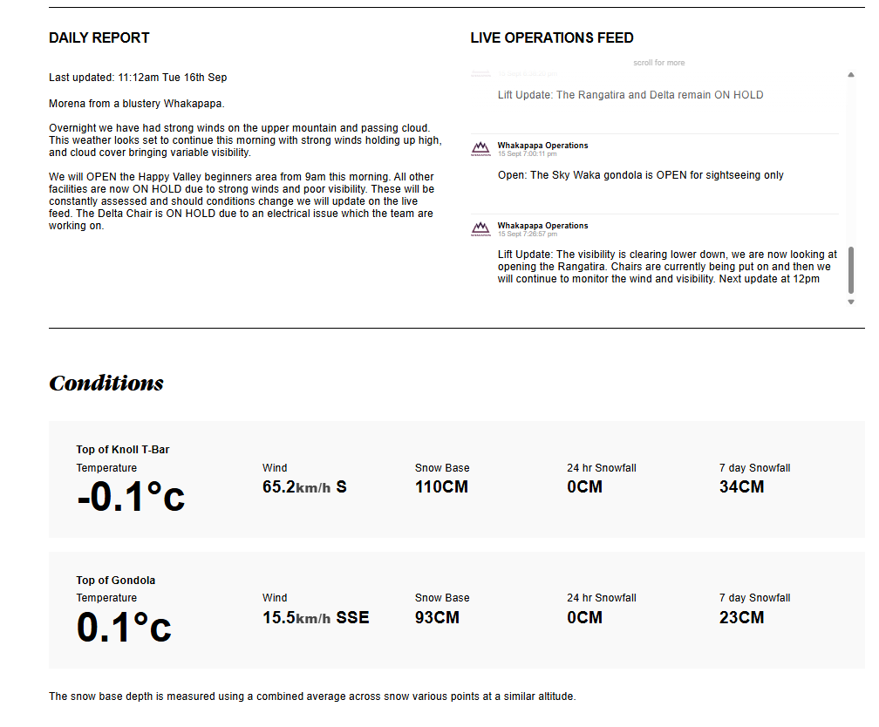
Task: Click "Whakapapa Operations" author on the 7:26:57 pm post
Action: [542, 225]
